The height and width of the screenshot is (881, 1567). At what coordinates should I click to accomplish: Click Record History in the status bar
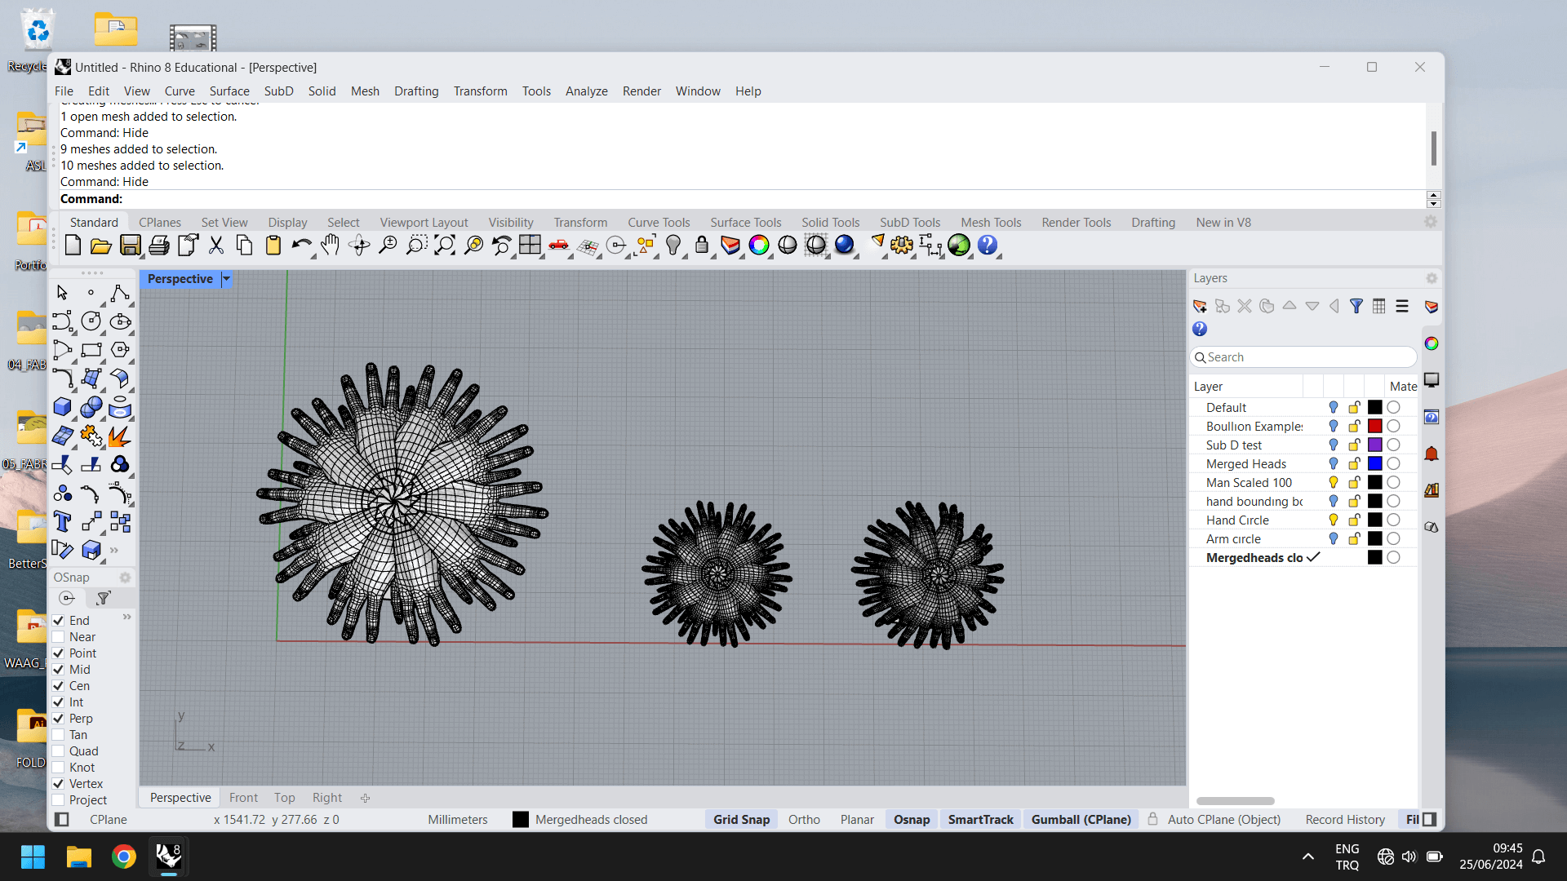click(x=1345, y=820)
